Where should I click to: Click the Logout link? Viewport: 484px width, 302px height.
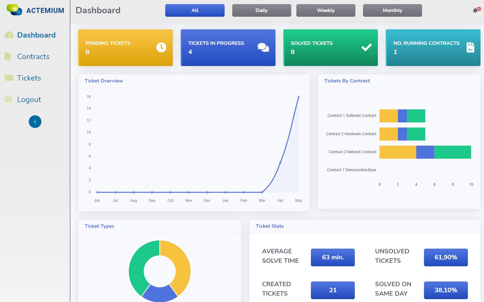[x=29, y=100]
